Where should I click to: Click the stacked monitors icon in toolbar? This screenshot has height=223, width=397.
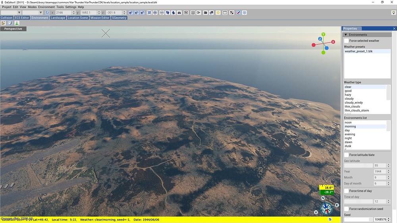click(212, 12)
